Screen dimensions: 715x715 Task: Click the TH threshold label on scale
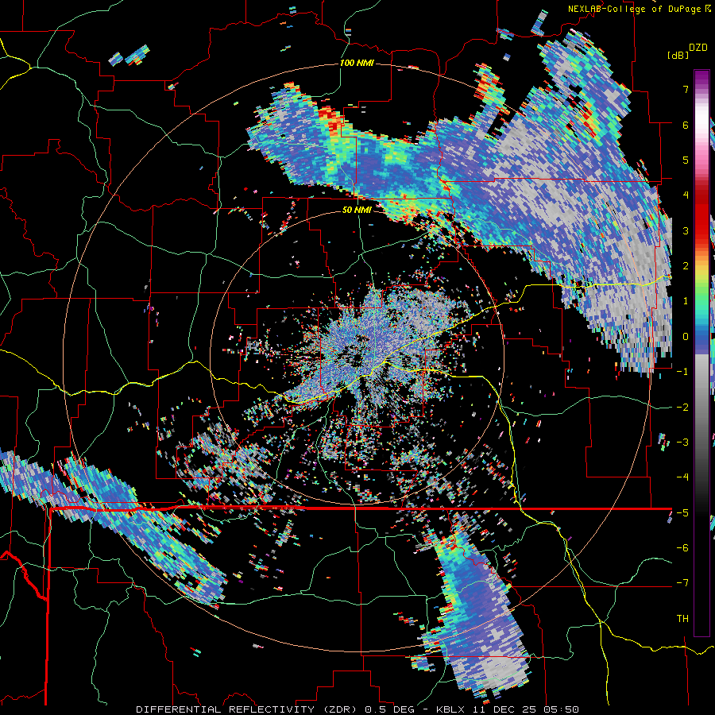(682, 619)
